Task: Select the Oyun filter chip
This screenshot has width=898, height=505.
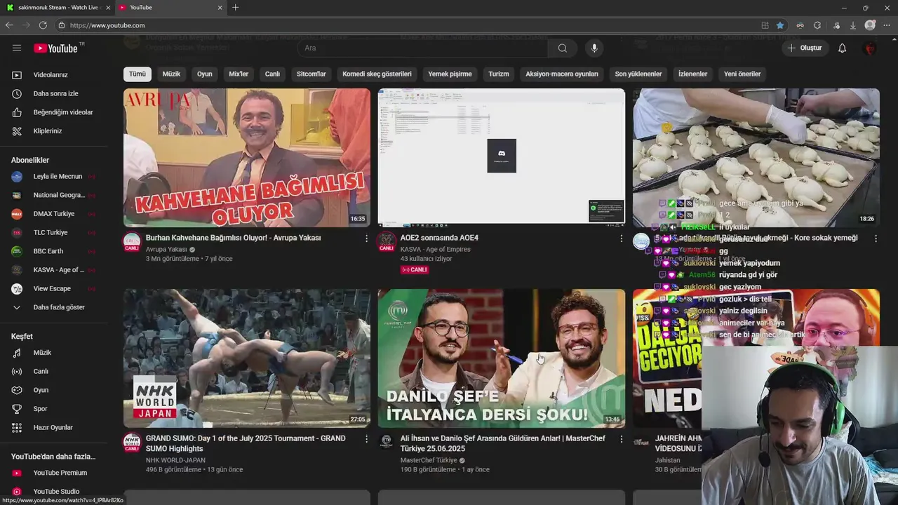Action: (x=204, y=74)
